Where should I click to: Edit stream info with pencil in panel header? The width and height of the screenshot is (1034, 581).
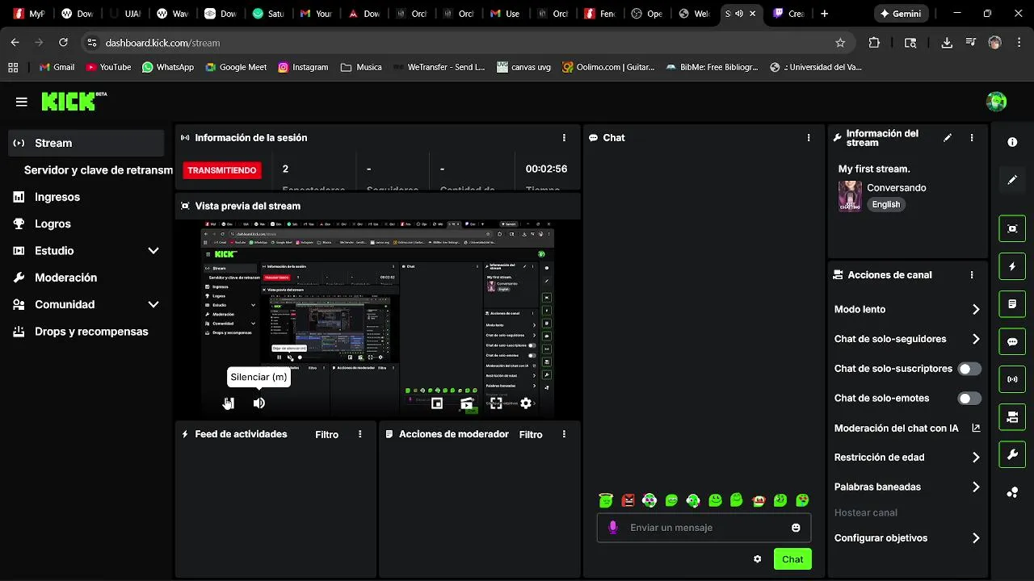coord(948,138)
